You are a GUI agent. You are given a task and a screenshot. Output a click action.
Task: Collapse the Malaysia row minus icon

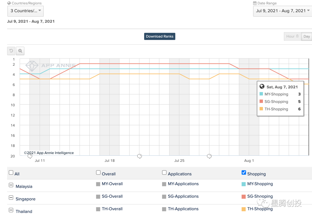click(11, 185)
